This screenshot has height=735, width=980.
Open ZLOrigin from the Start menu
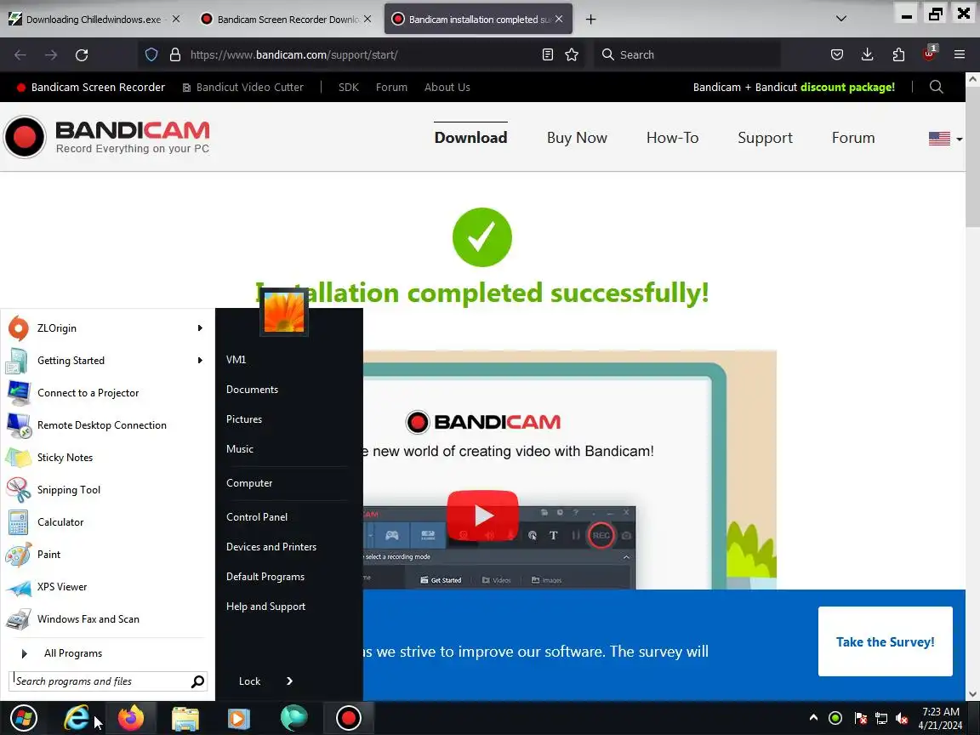tap(105, 328)
